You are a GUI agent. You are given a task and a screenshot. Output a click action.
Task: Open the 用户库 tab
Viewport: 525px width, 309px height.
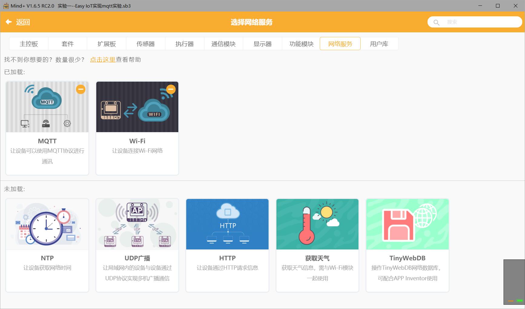point(379,44)
